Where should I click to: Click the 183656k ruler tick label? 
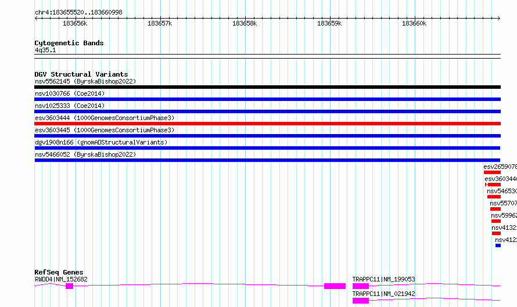75,24
